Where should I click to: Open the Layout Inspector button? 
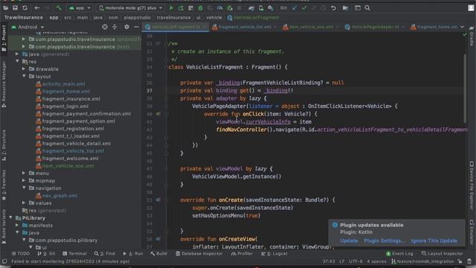(443, 253)
